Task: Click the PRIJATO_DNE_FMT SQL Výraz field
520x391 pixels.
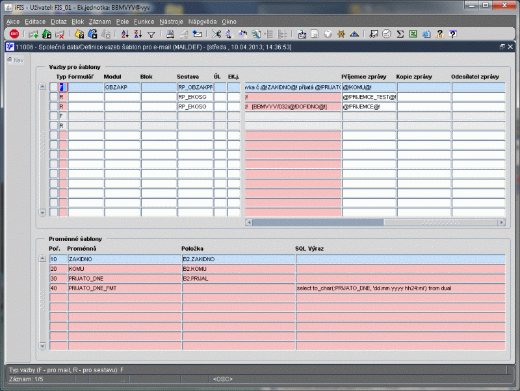Action: (400, 288)
